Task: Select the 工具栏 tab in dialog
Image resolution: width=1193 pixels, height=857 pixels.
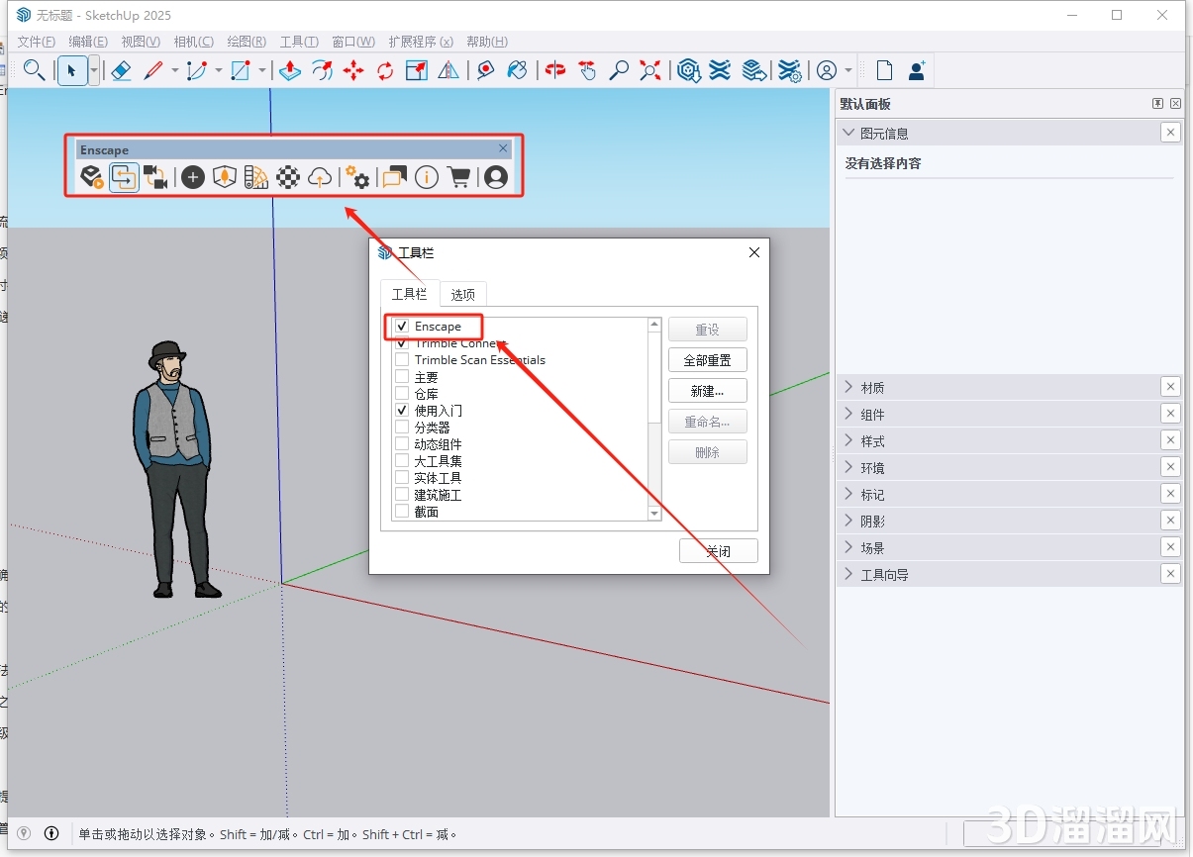Action: [x=409, y=293]
